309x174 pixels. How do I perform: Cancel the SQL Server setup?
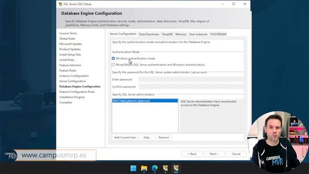236,154
